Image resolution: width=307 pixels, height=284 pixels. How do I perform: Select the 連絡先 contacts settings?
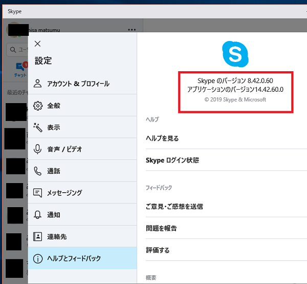tap(82, 236)
